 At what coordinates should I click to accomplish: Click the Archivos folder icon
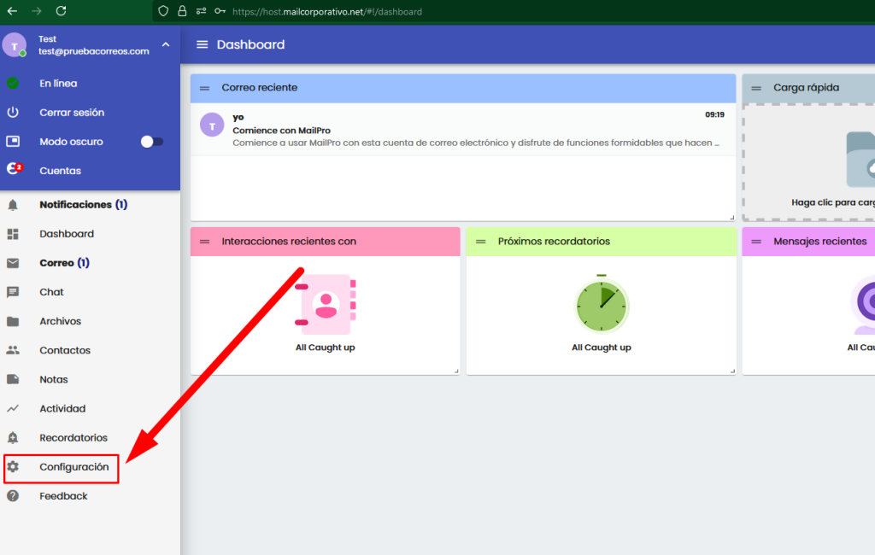tap(13, 321)
